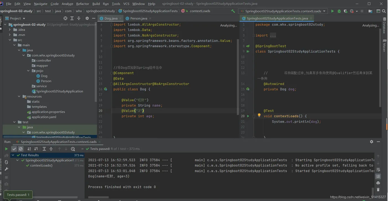Image resolution: width=388 pixels, height=201 pixels.
Task: Start debugging with the bug icon
Action: pyautogui.click(x=339, y=11)
